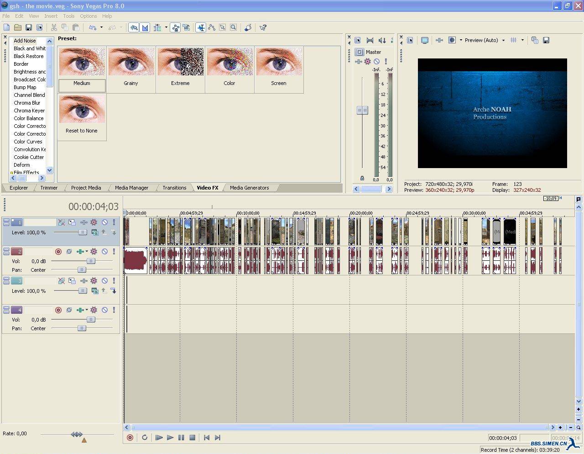Image resolution: width=584 pixels, height=454 pixels.
Task: Open Video Output FX icon in preview toolbar
Action: 439,40
